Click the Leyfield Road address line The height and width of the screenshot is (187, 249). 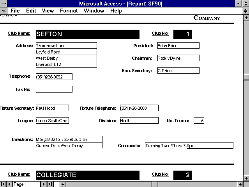[66, 52]
